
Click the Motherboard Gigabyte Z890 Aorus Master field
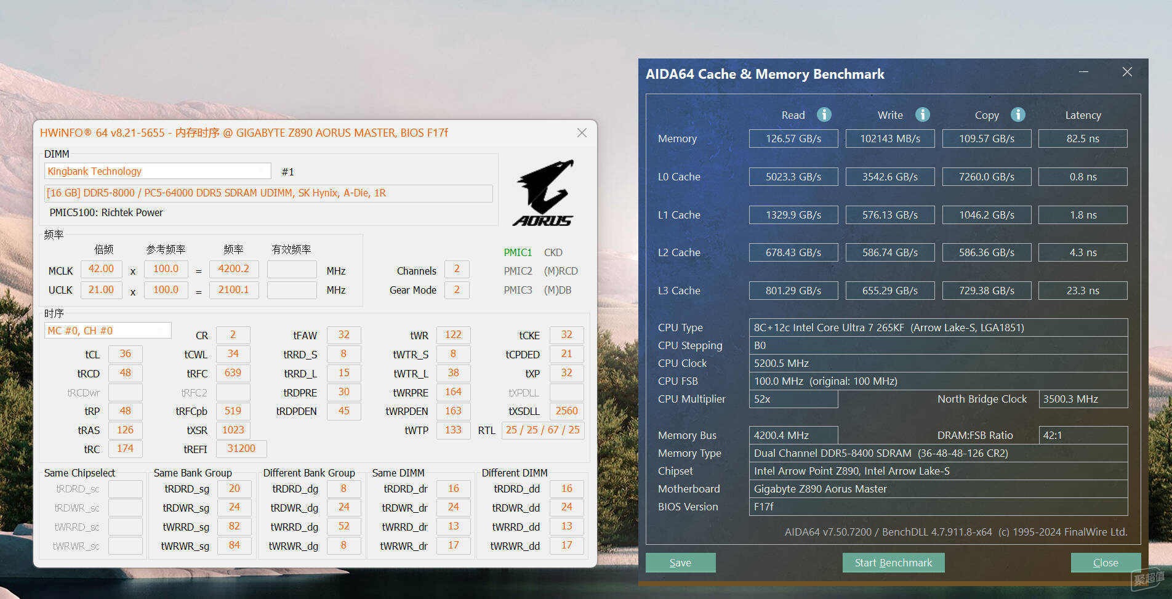coord(938,489)
